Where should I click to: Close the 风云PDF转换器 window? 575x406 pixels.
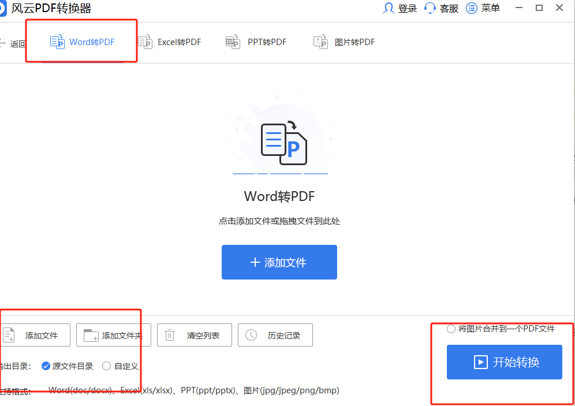tap(559, 8)
